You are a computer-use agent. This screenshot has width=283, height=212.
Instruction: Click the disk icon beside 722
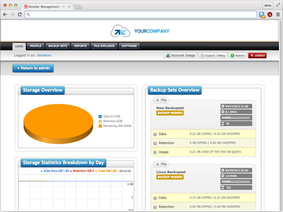223,188
